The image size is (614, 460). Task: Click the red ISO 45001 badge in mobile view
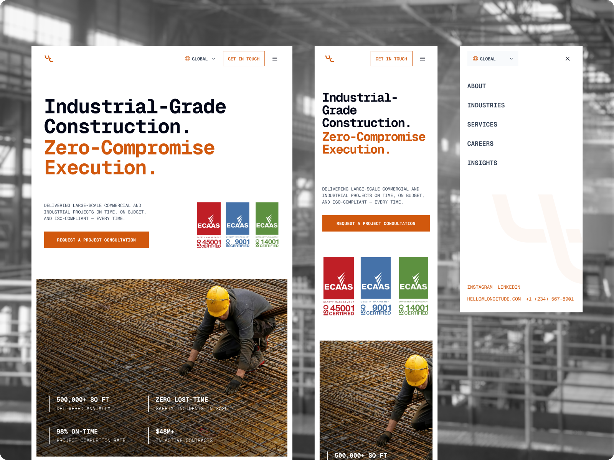(x=338, y=286)
